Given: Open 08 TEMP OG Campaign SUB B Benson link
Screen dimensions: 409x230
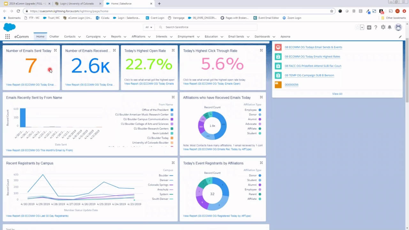Looking at the screenshot, I should [309, 75].
